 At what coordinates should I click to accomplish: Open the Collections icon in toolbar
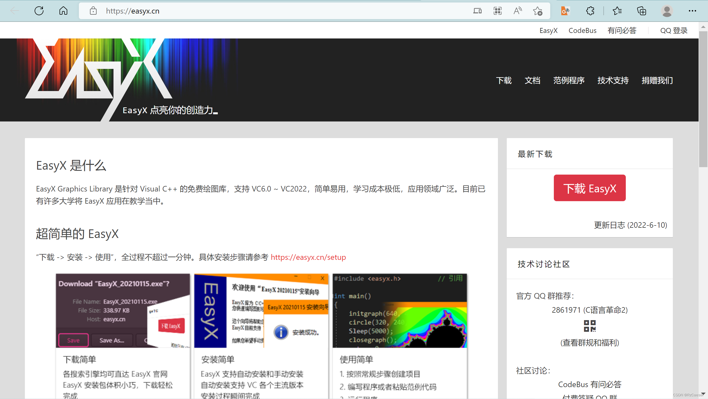tap(642, 11)
